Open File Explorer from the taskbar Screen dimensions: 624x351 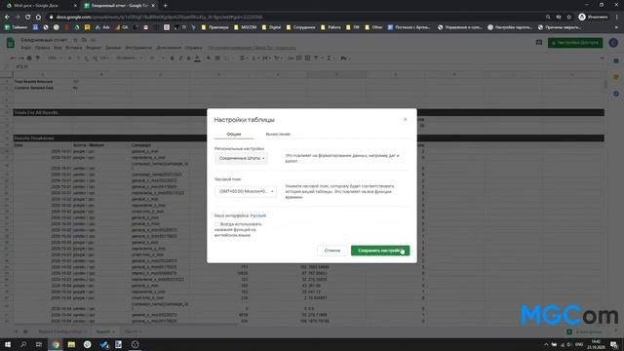(71, 344)
